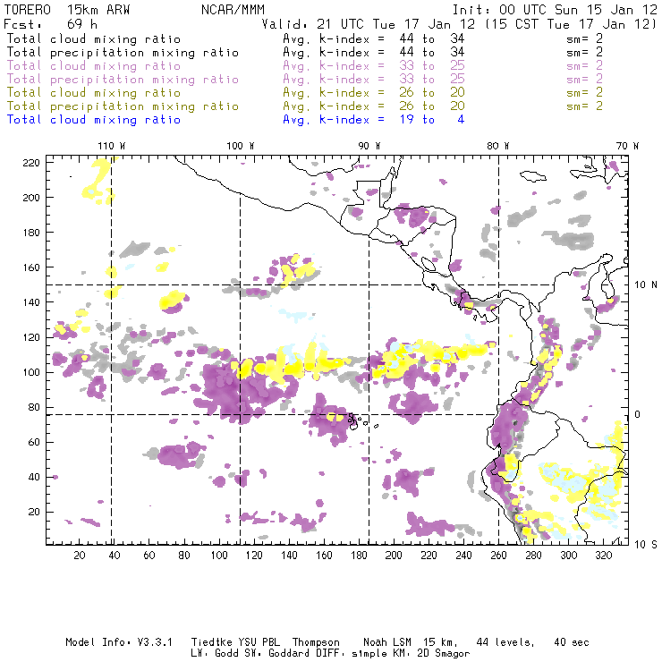The width and height of the screenshot is (662, 662).
Task: Click the "220" tick on the vertical axis
Action: click(x=31, y=163)
